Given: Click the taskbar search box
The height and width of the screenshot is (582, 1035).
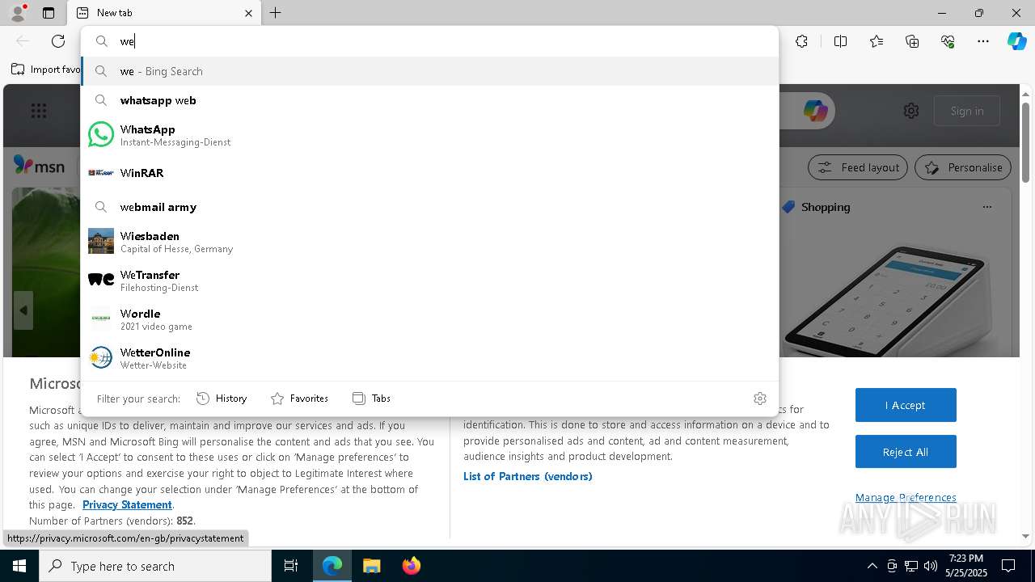Looking at the screenshot, I should point(155,566).
